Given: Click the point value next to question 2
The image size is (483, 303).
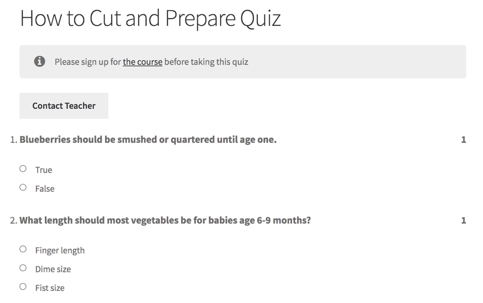Looking at the screenshot, I should click(x=464, y=220).
